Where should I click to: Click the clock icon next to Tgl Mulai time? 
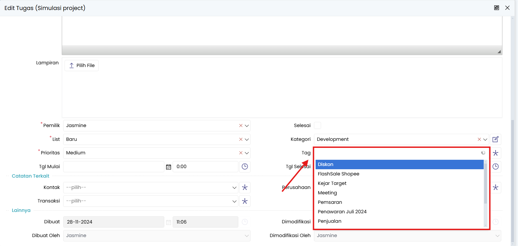pyautogui.click(x=245, y=167)
